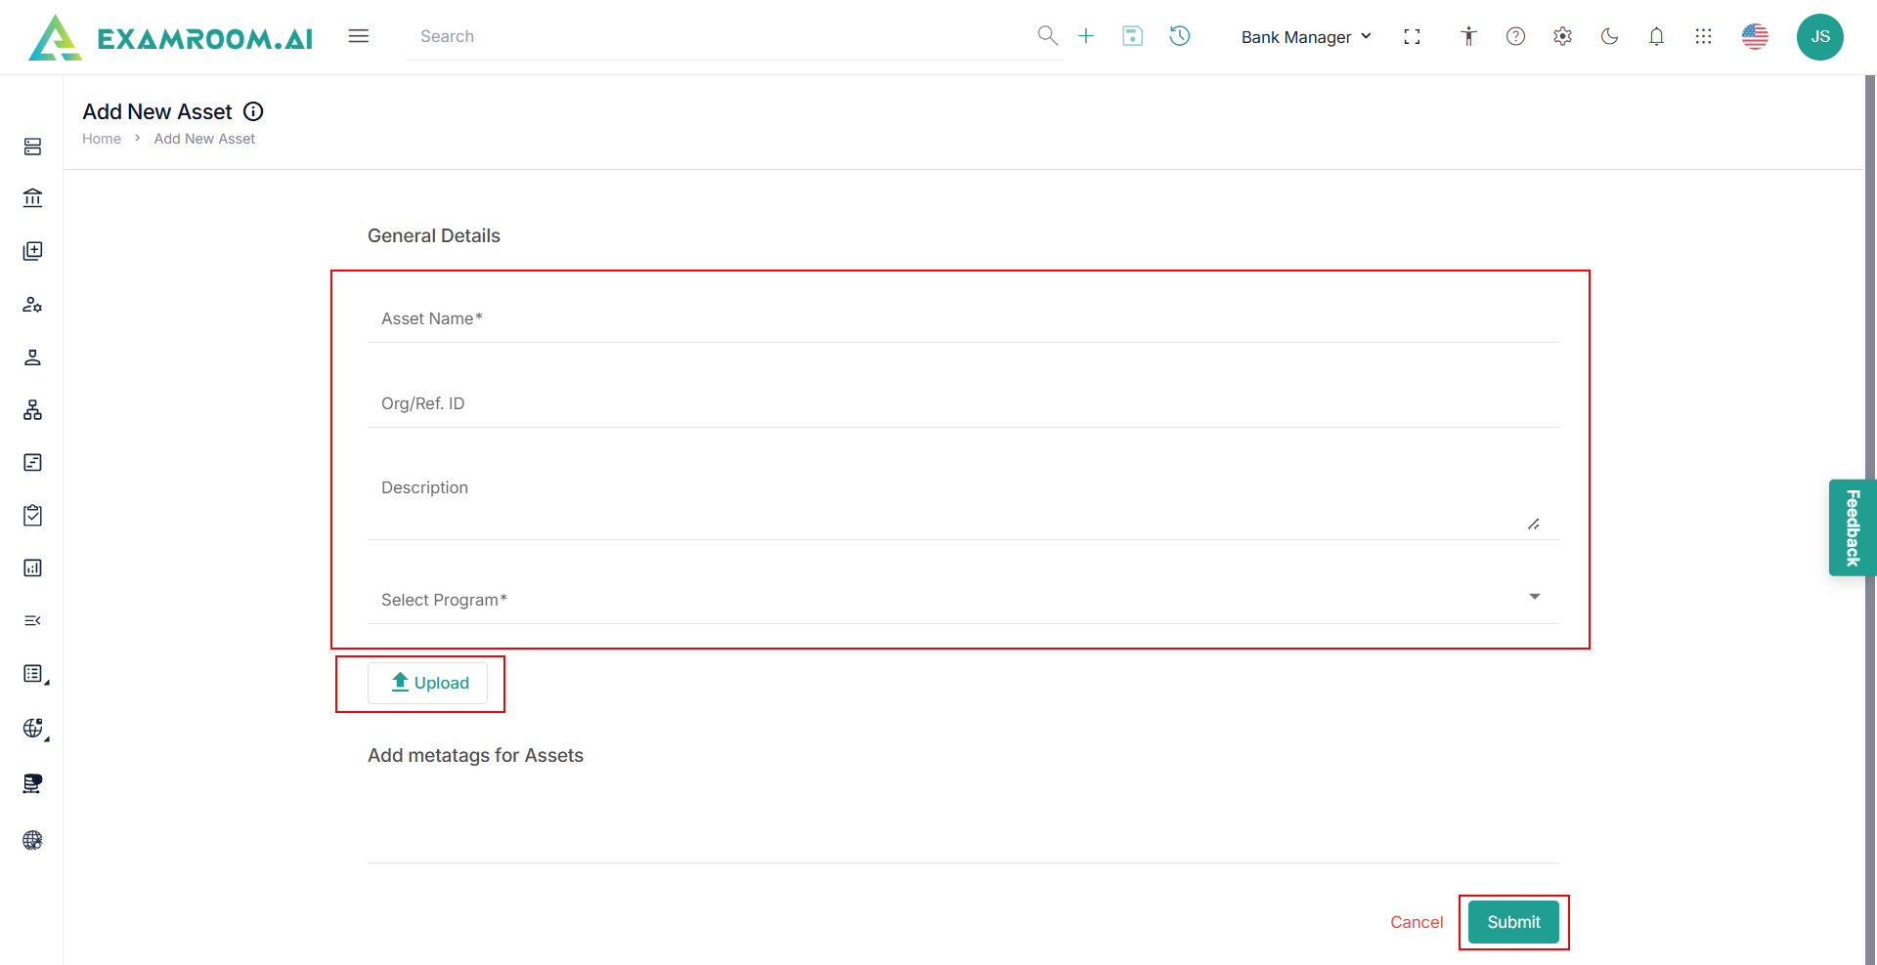Click the page vertical scrollbar

click(x=1870, y=520)
